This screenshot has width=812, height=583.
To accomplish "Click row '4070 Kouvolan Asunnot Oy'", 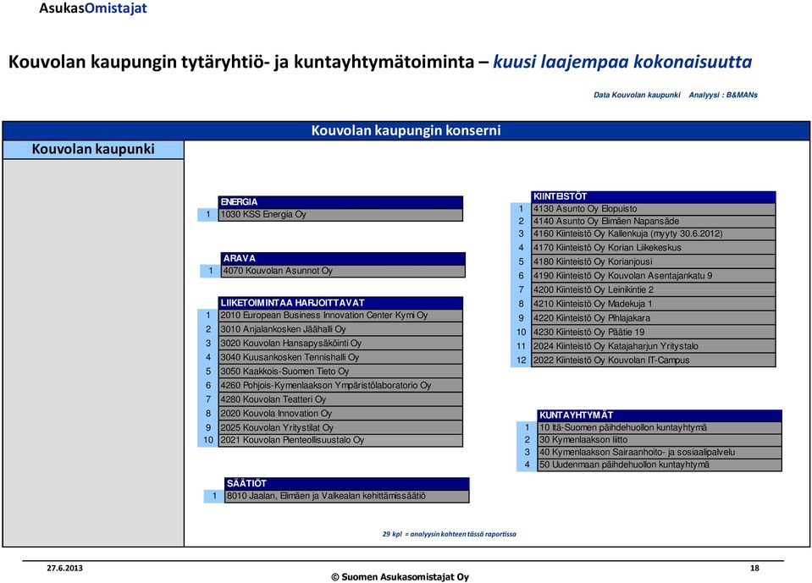I will pyautogui.click(x=343, y=271).
